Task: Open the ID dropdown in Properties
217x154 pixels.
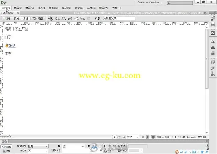Action: point(38,151)
